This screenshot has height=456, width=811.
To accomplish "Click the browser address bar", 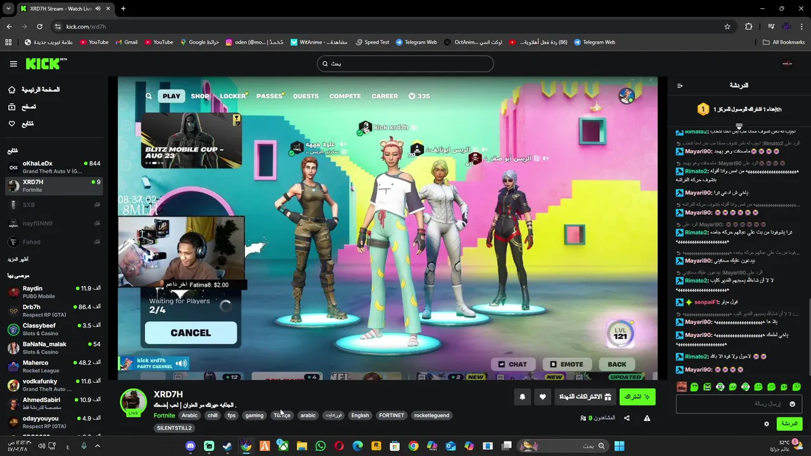I will (393, 27).
